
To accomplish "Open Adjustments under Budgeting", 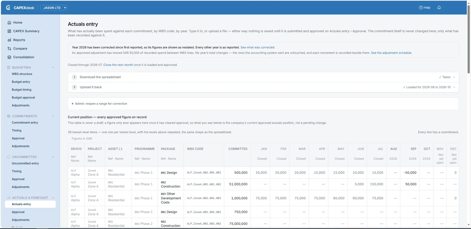I will pos(21,105).
